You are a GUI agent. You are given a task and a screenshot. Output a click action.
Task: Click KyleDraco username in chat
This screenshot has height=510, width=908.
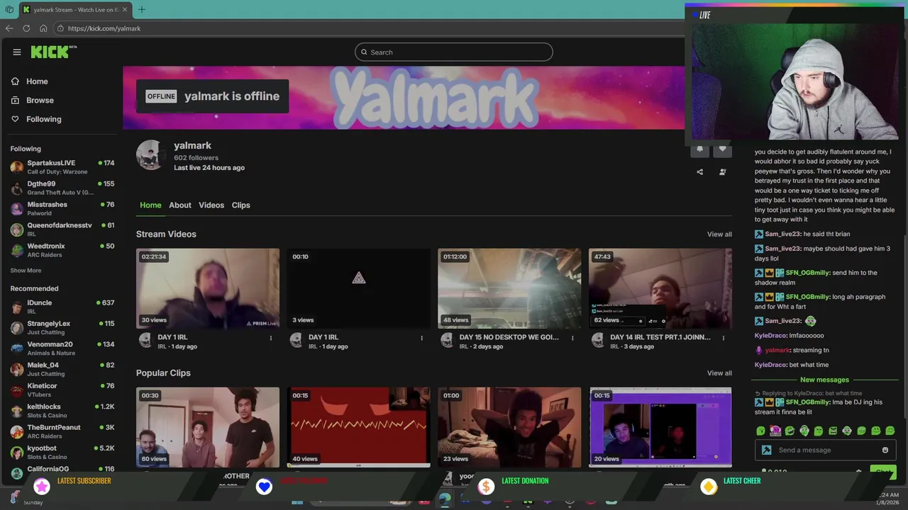[x=770, y=336]
